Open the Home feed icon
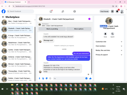This screenshot has width=127, height=95. click(51, 11)
